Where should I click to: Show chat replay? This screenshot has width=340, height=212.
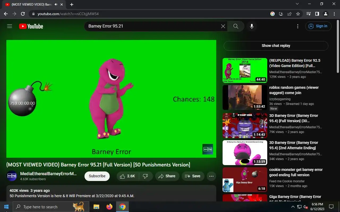click(x=276, y=46)
